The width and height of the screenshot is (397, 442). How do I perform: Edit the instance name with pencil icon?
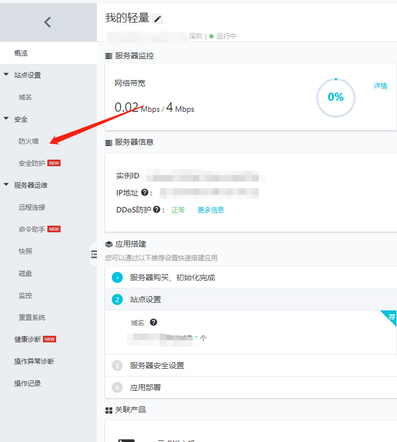coord(157,19)
